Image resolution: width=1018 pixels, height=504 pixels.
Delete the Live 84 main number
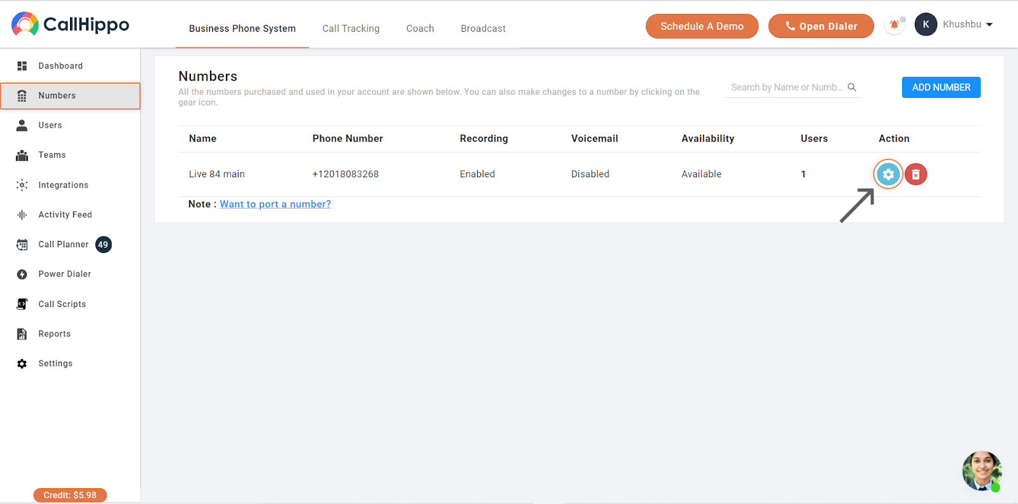pos(916,174)
